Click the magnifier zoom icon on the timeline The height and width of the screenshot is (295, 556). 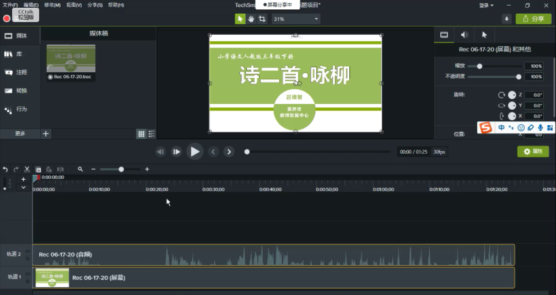80,169
